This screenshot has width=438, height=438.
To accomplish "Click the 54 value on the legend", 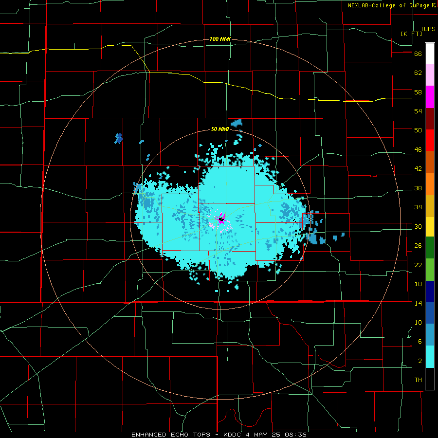I will pos(418,111).
